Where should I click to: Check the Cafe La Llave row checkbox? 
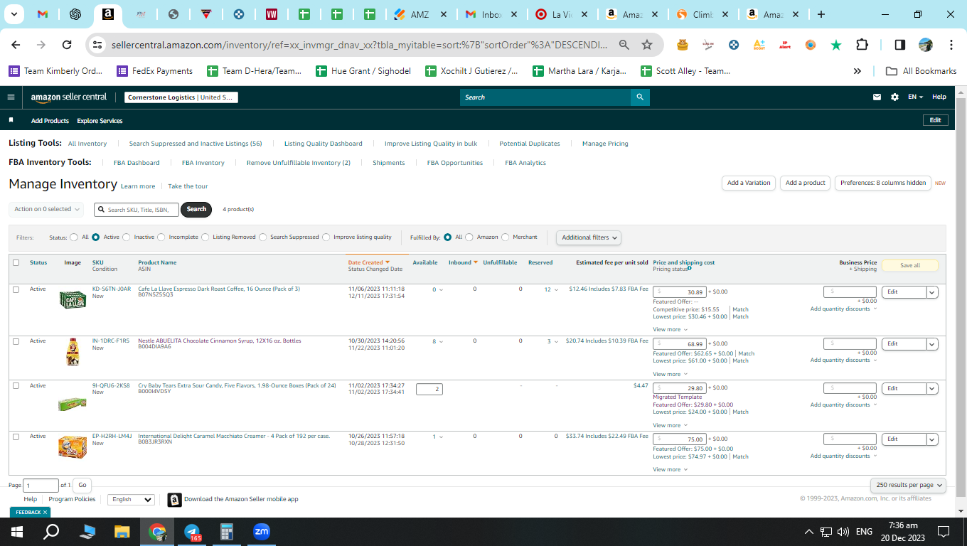pos(16,289)
